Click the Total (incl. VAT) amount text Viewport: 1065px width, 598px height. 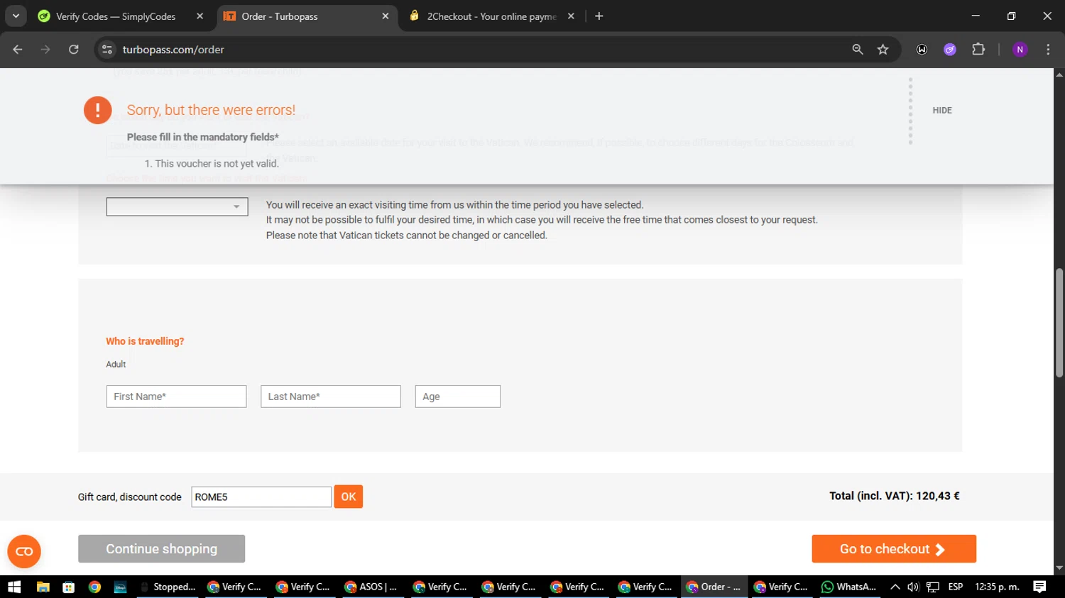(x=895, y=496)
